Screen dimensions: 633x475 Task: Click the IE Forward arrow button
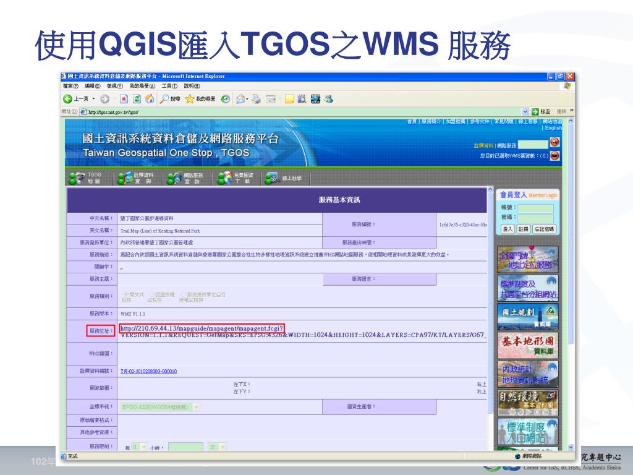pyautogui.click(x=104, y=99)
